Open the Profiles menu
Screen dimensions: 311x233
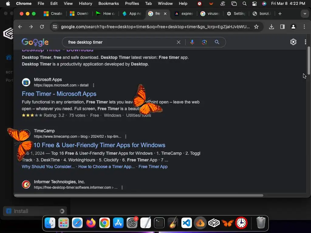pyautogui.click(x=132, y=4)
